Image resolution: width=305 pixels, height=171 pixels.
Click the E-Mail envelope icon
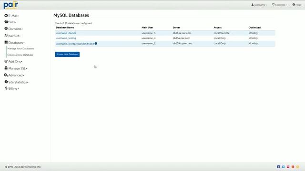click(x=6, y=15)
